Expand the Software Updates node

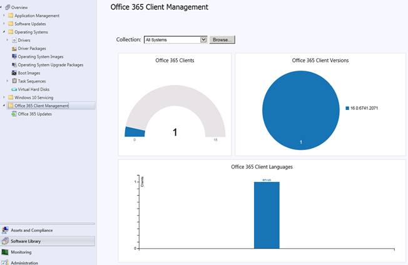pyautogui.click(x=4, y=23)
